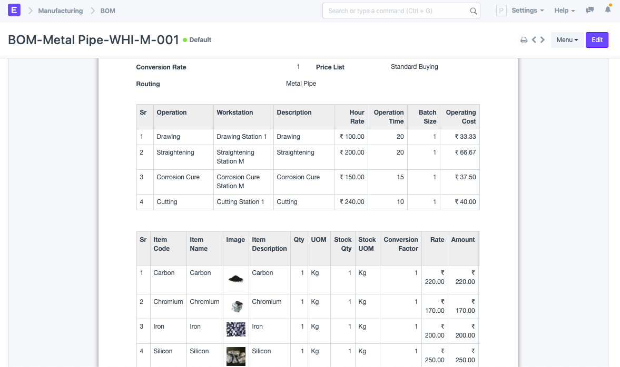Open the Menu dropdown button
Image resolution: width=620 pixels, height=367 pixels.
tap(567, 40)
